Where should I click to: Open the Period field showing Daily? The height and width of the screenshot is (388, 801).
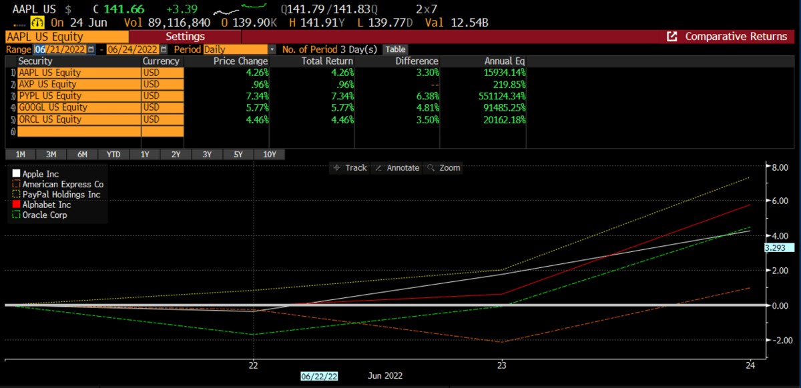[236, 49]
